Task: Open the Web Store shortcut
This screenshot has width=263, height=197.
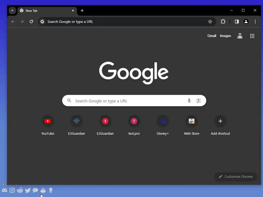Action: (192, 125)
